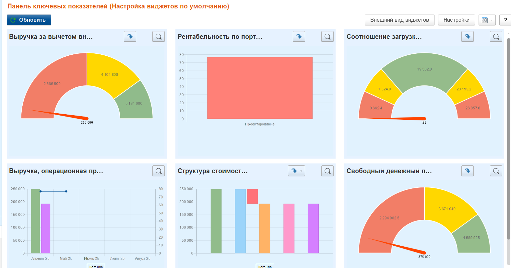Click the 375 000 gauge needle value
The image size is (511, 268).
pyautogui.click(x=424, y=257)
